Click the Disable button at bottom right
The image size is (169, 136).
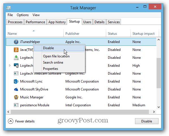click(147, 121)
